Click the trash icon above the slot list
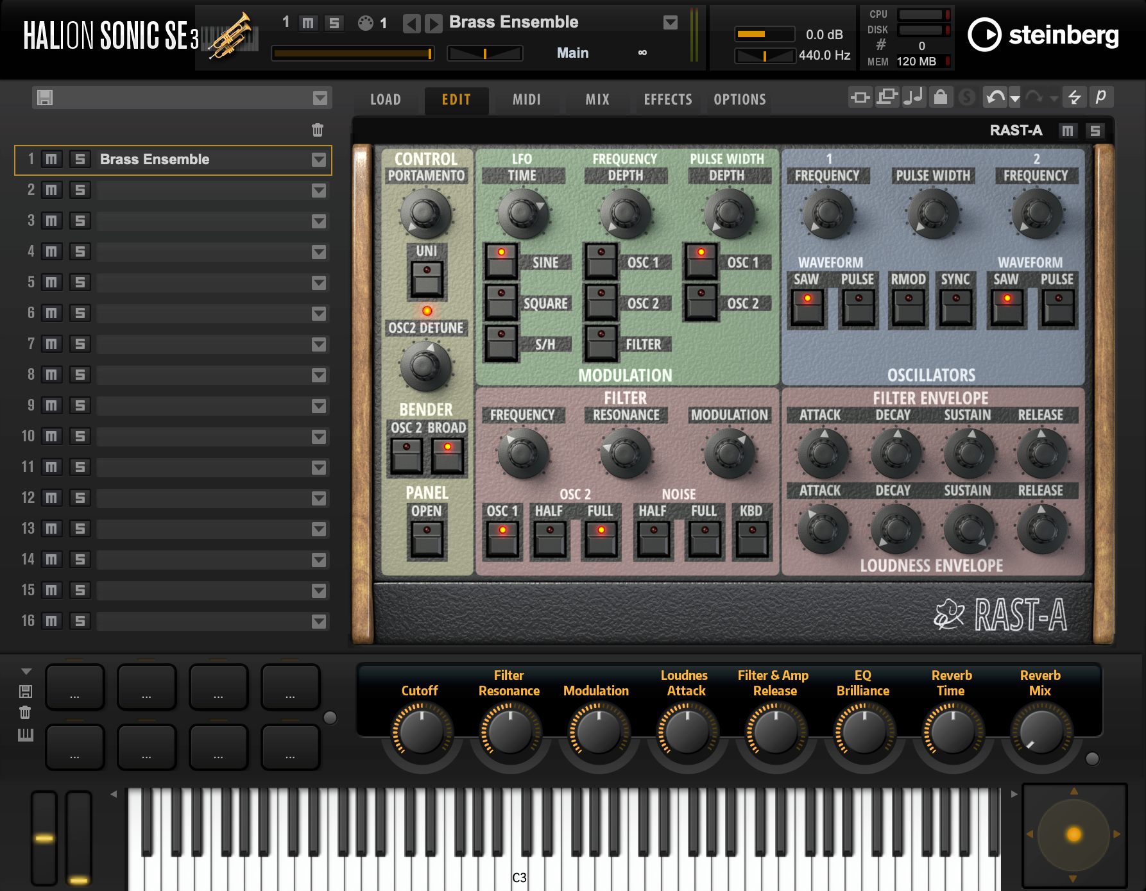Image resolution: width=1146 pixels, height=891 pixels. pos(318,130)
